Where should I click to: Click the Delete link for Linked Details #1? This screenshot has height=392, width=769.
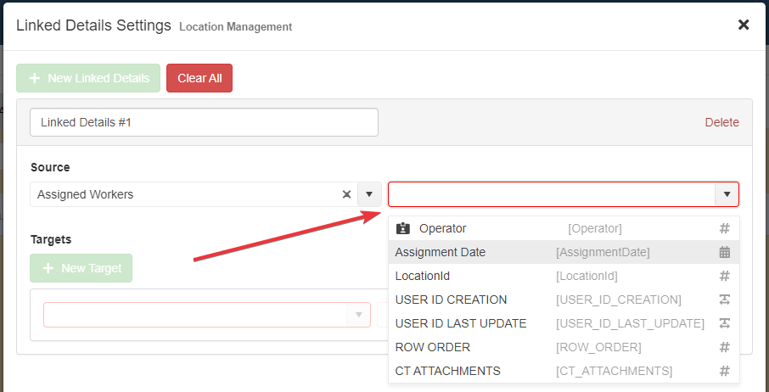pyautogui.click(x=721, y=122)
